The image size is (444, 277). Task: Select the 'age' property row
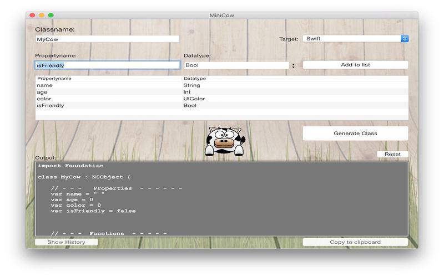coord(221,92)
